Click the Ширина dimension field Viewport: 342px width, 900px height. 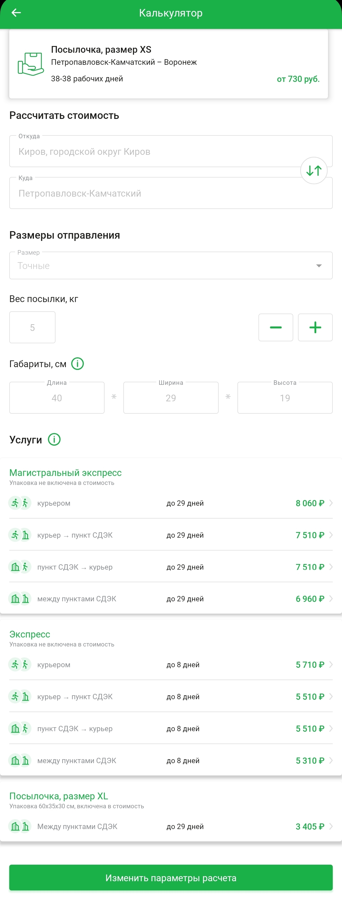click(x=171, y=398)
